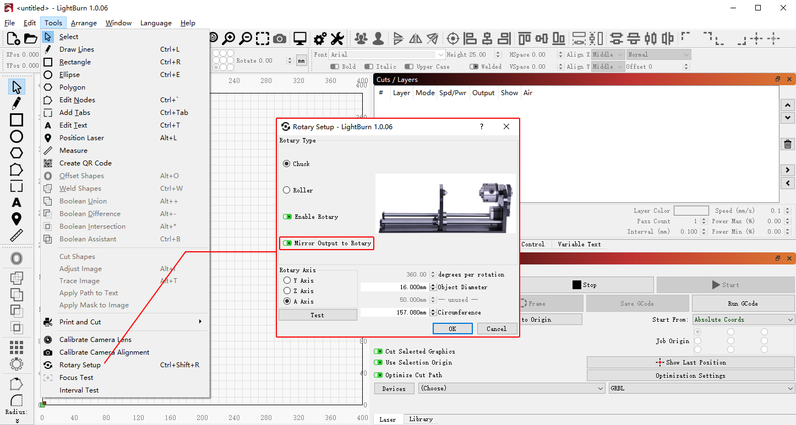Click the Open folder icon in toolbar

tap(31, 38)
